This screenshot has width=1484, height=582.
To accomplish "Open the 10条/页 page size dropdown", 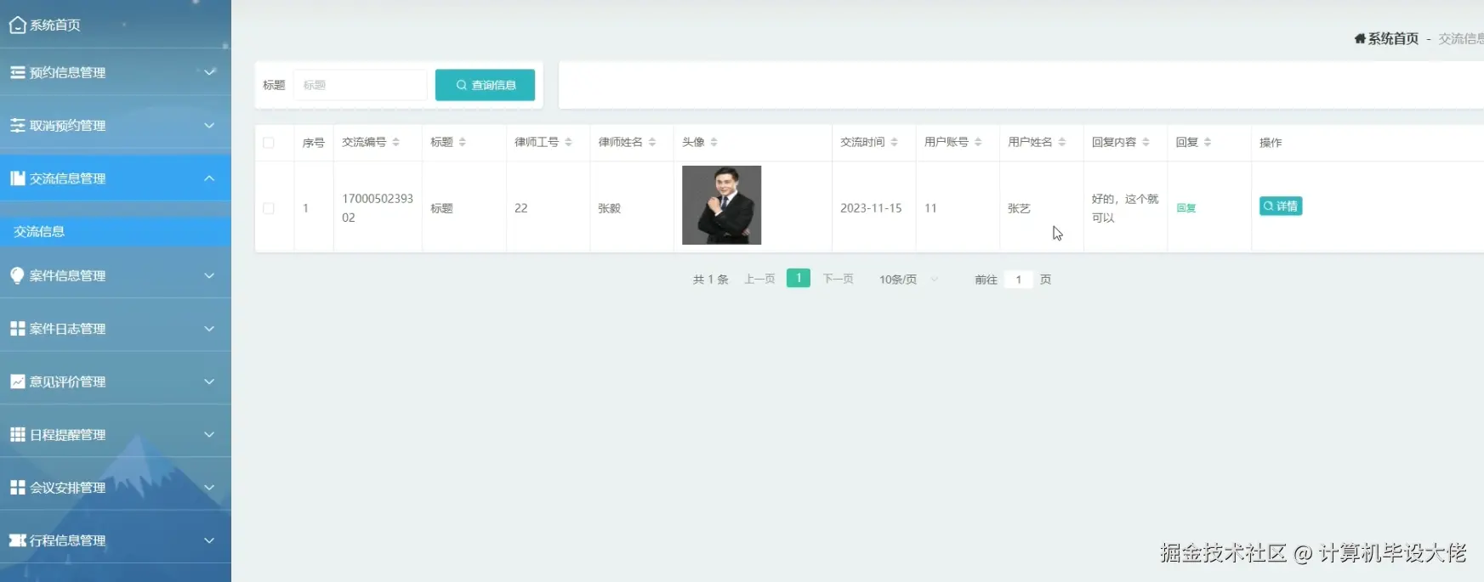I will pyautogui.click(x=908, y=280).
